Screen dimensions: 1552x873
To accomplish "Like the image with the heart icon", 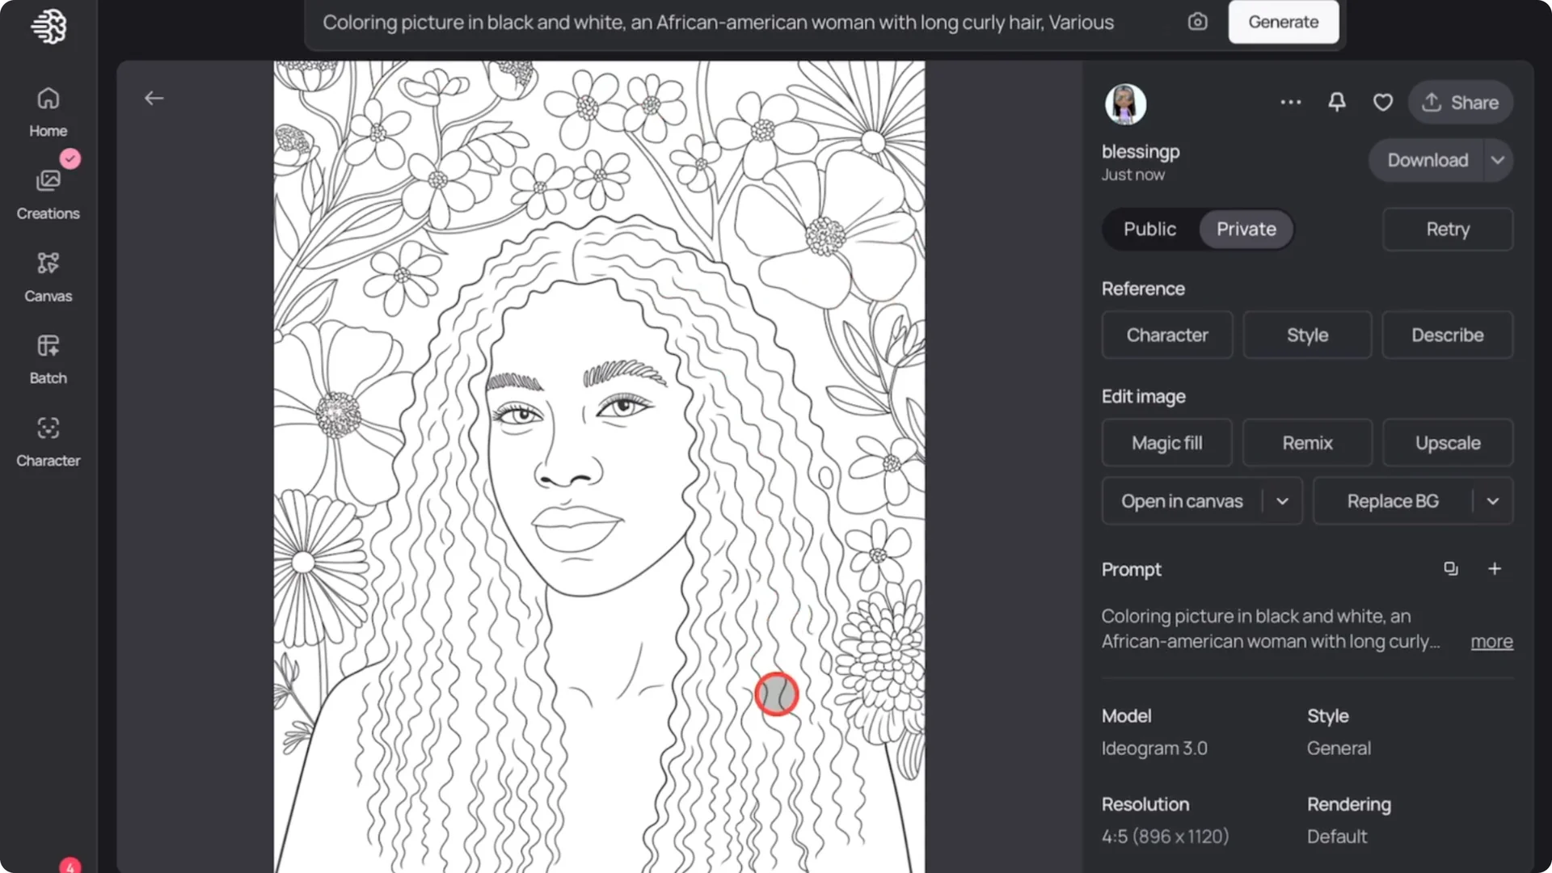I will (x=1383, y=102).
